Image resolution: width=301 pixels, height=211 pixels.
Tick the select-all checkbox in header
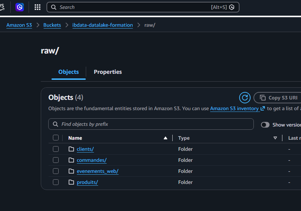56,138
